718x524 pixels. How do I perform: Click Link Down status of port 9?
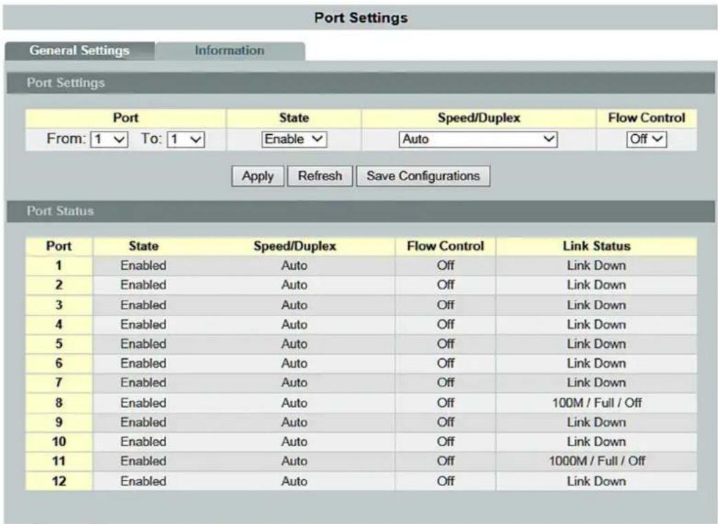click(597, 422)
